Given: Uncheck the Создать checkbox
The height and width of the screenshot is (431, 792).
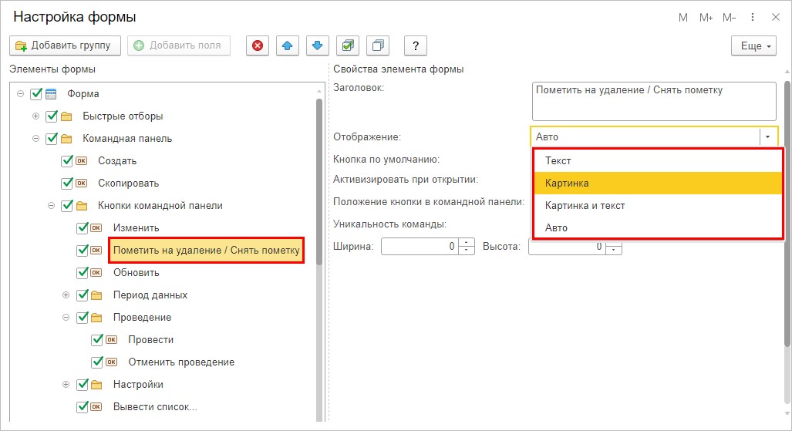Looking at the screenshot, I should click(x=67, y=161).
